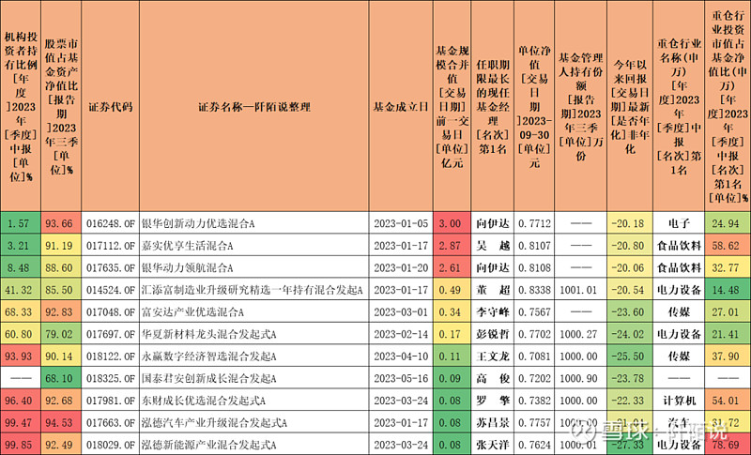The height and width of the screenshot is (455, 751).
Task: Select inception date 2023-04-10
Action: coord(401,356)
